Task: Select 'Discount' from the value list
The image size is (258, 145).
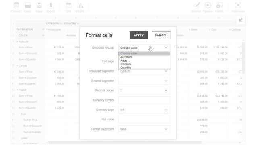Action: (144, 64)
